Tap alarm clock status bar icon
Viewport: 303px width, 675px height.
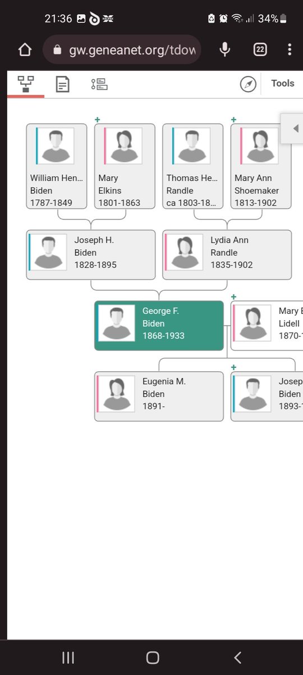(x=223, y=19)
